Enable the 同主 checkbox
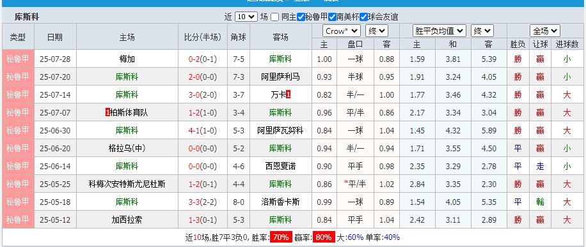Viewport: 586px width, 247px height. tap(274, 17)
